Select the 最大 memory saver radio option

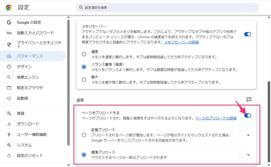(84, 80)
